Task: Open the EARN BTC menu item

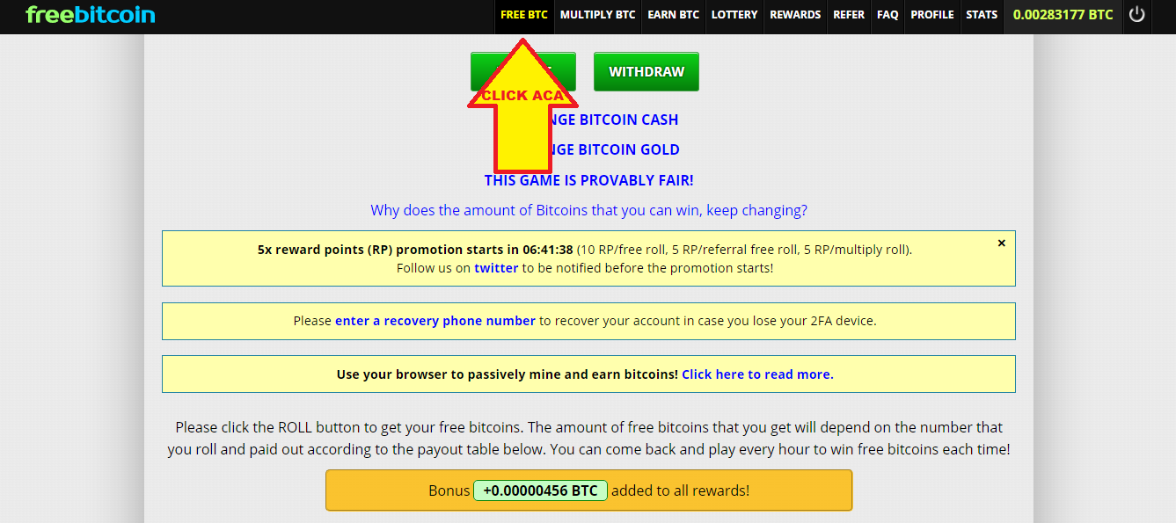Action: 674,15
